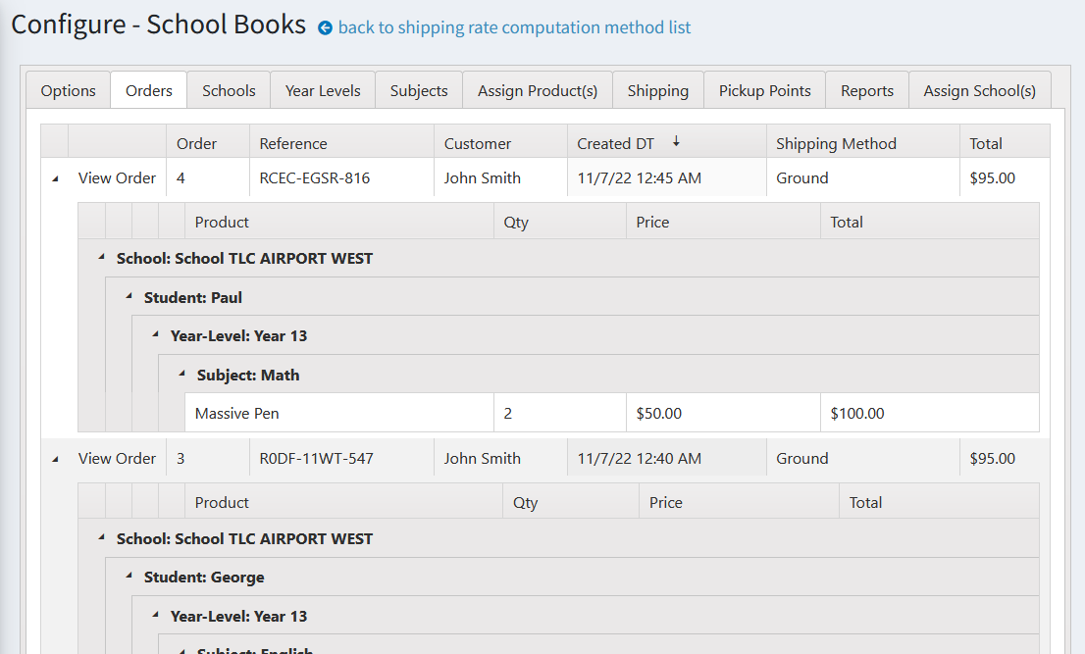Go to the Assign Product(s) tab

pos(537,90)
